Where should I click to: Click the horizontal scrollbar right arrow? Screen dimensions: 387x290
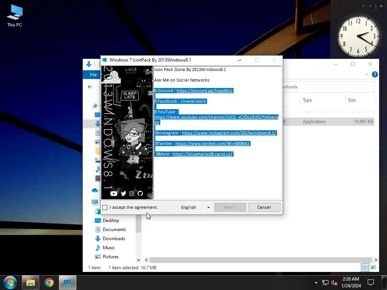(x=376, y=260)
